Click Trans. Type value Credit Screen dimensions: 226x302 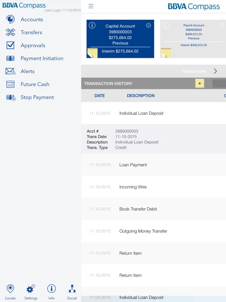point(121,147)
